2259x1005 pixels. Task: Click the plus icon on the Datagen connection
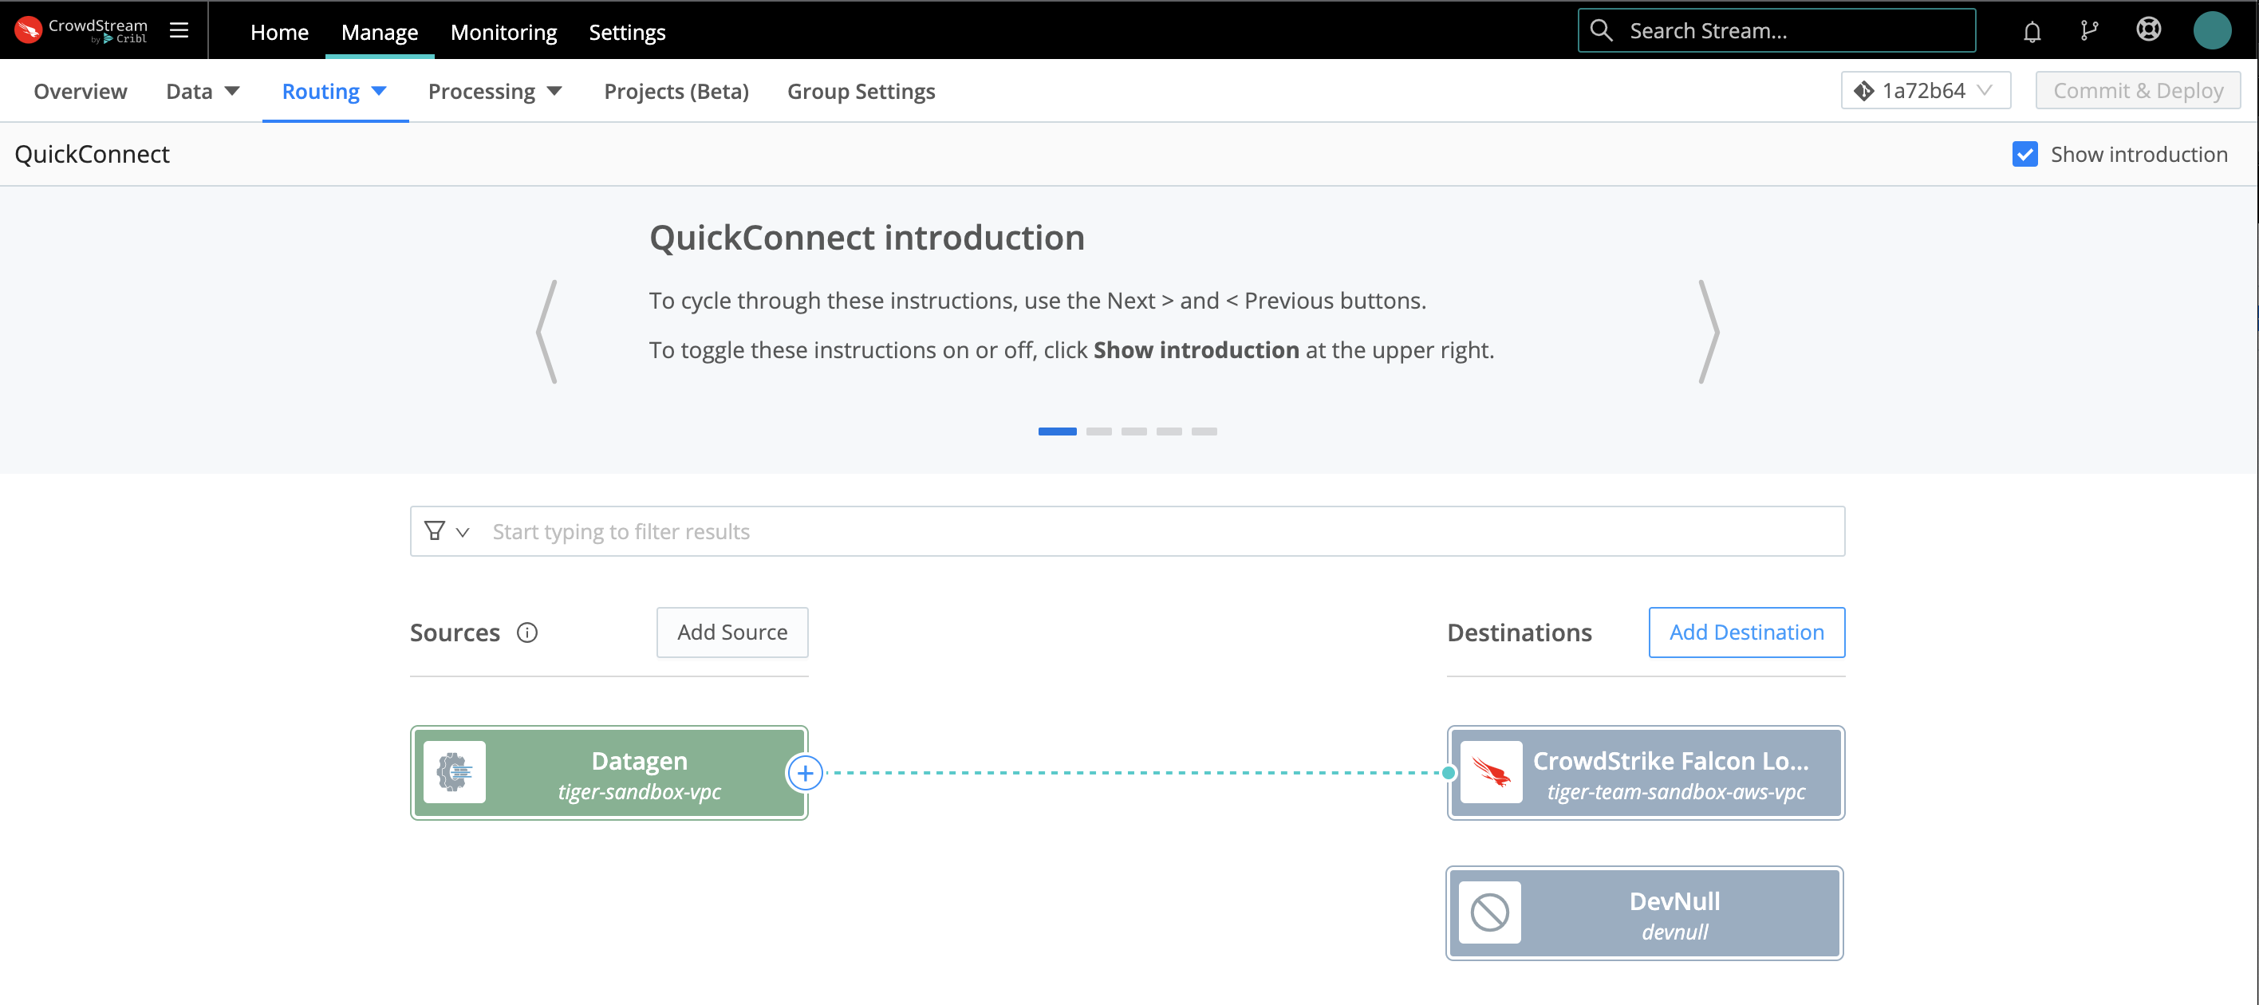(x=804, y=773)
